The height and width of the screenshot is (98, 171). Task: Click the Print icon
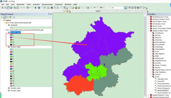point(79,8)
